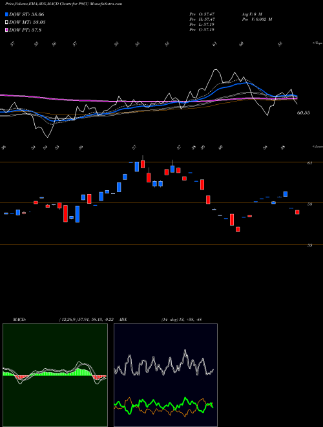
Task: Click the 'Pre O: 57.47' open value
Action: [x=202, y=14]
